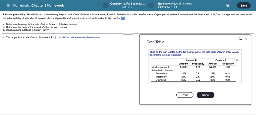Click Camera S optimistic 33% cell
Screen dimensions: 256x115
(213, 80)
